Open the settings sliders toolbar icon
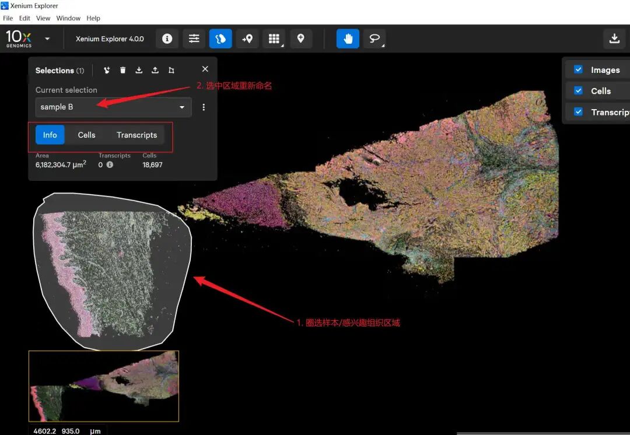 (x=194, y=38)
